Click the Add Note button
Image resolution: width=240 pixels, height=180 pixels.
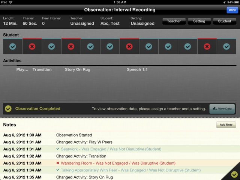click(x=226, y=125)
